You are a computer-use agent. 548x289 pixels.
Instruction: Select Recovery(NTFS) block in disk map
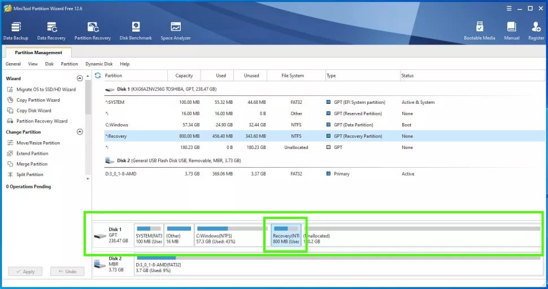286,235
